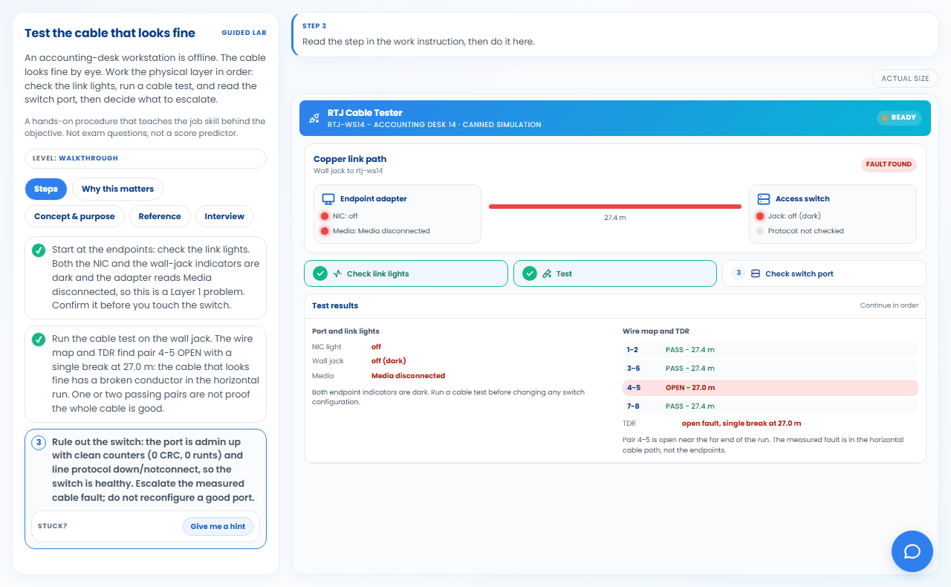Click the server icon in Check switch port

(756, 273)
